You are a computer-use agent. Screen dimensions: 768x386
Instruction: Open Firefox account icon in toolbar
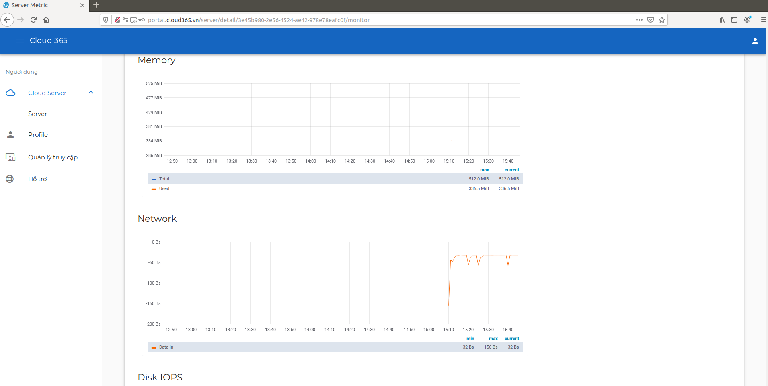point(747,20)
